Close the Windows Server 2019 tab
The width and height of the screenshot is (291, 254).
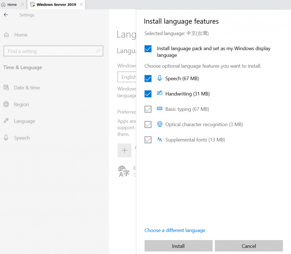pos(81,5)
